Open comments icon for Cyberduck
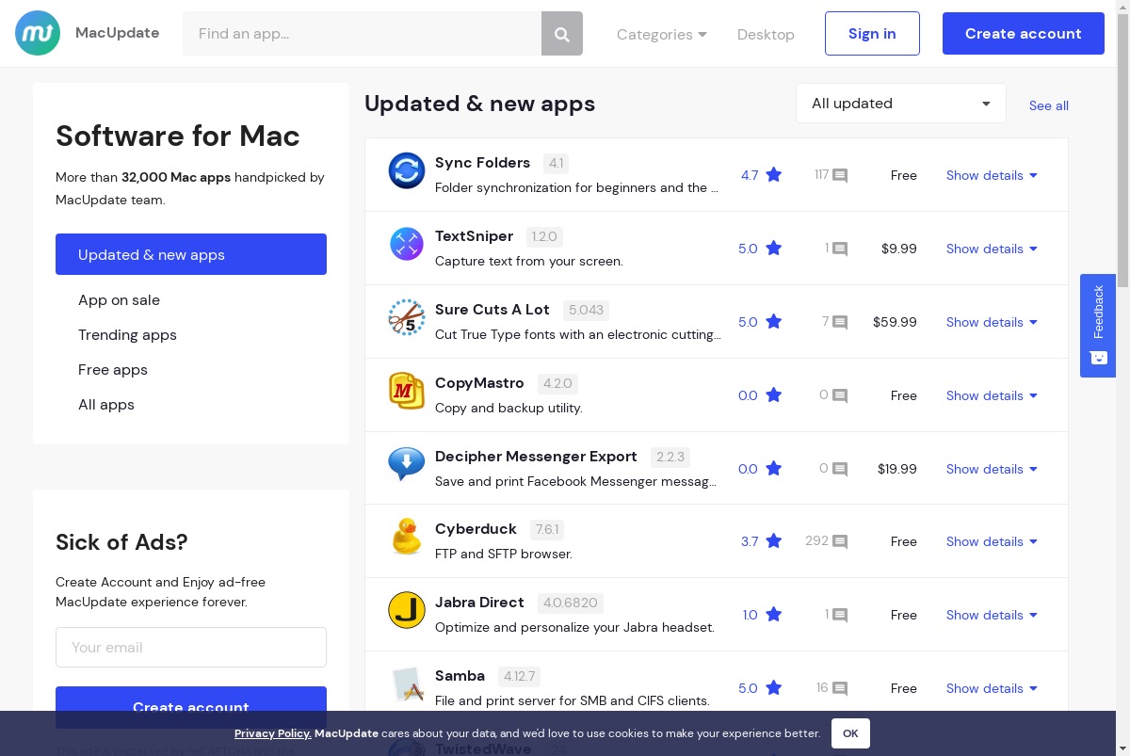 (840, 542)
